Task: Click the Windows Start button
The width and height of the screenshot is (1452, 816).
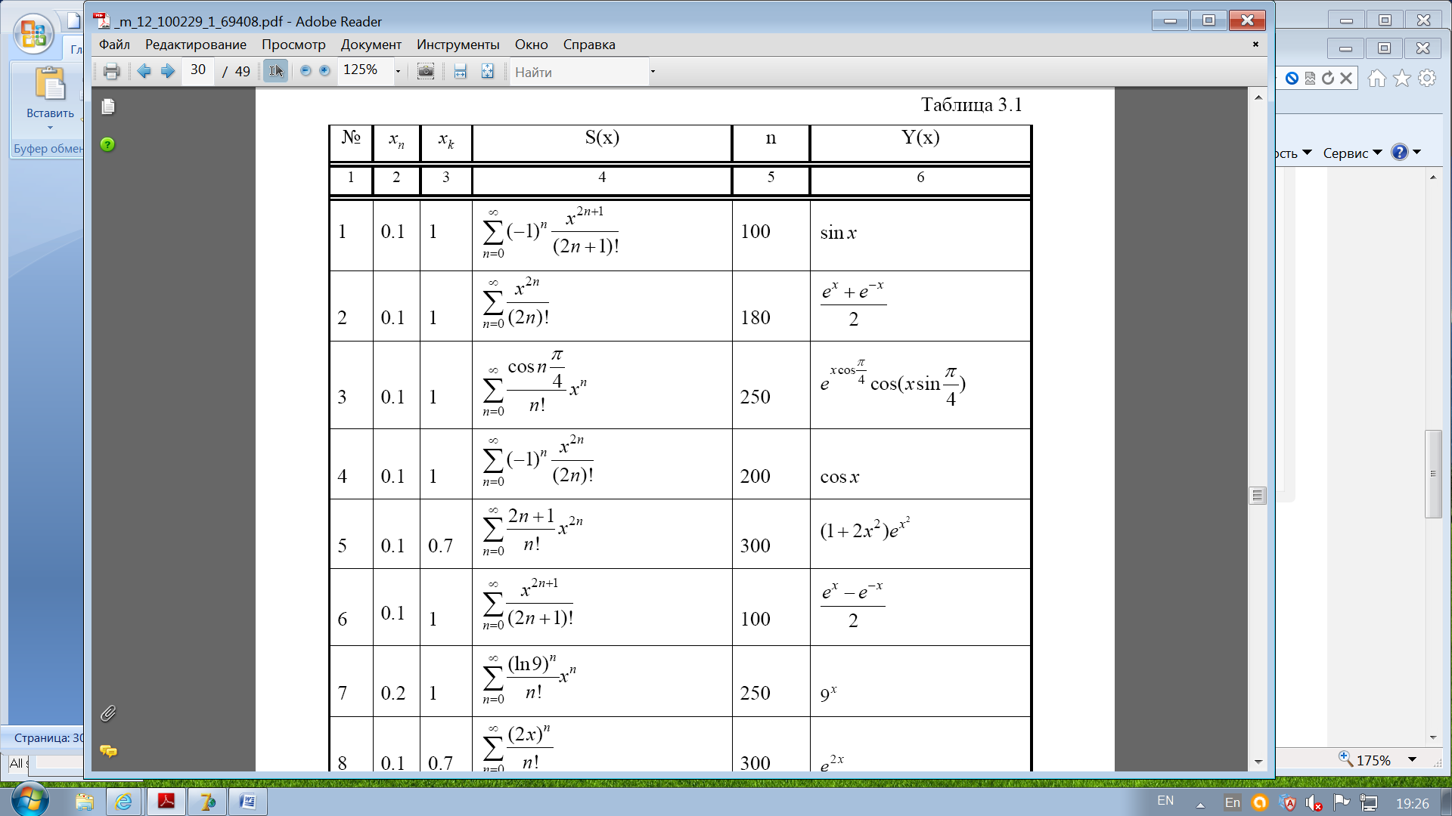Action: pyautogui.click(x=30, y=799)
